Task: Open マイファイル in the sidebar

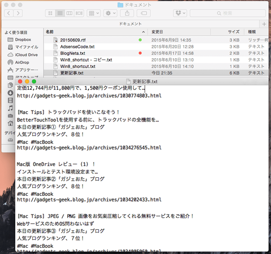Action: 23,47
